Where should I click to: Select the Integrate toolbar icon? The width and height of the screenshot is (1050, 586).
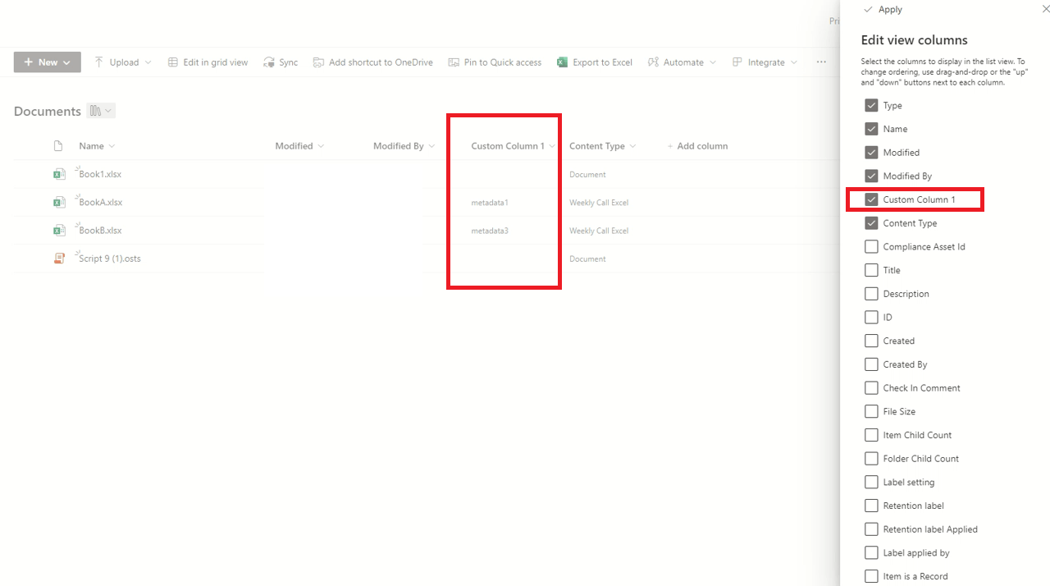click(x=736, y=62)
